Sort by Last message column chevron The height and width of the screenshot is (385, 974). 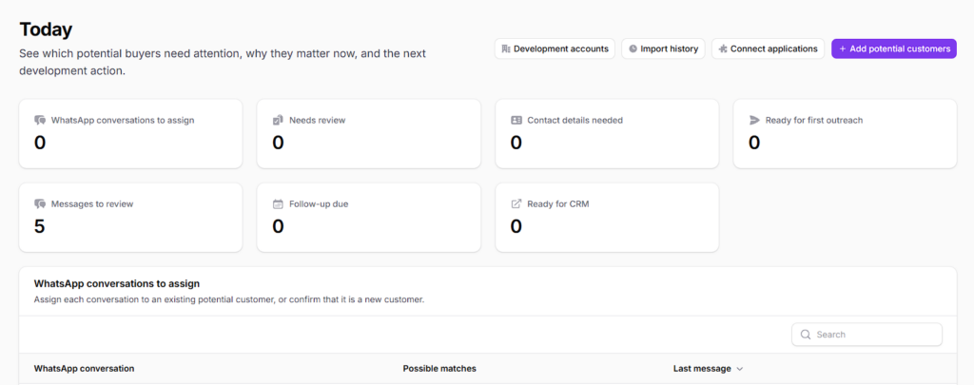tap(739, 369)
